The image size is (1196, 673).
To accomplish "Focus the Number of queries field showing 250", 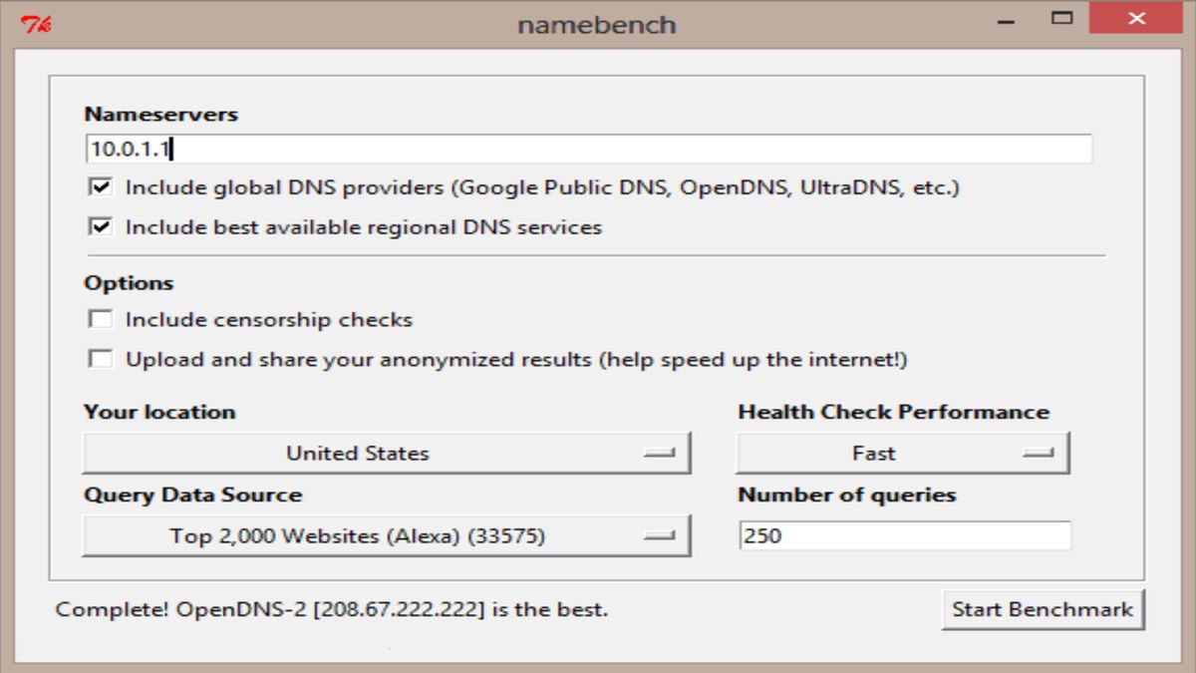I will (x=904, y=535).
